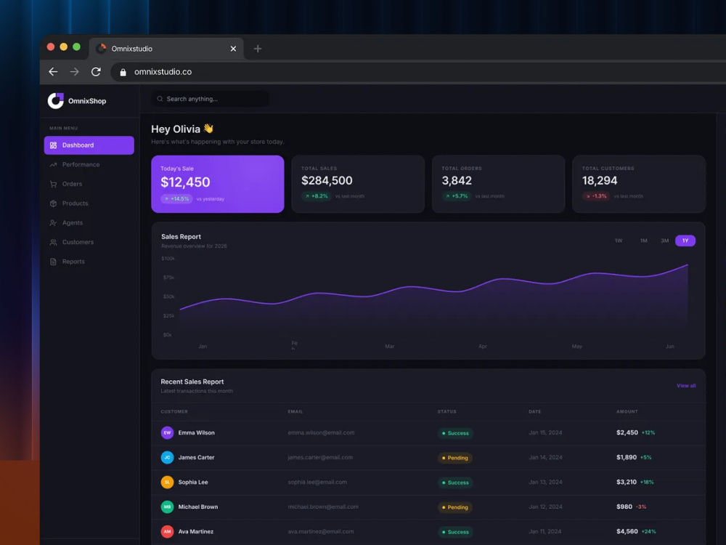726x545 pixels.
Task: Open Reports in the sidebar
Action: 89,262
